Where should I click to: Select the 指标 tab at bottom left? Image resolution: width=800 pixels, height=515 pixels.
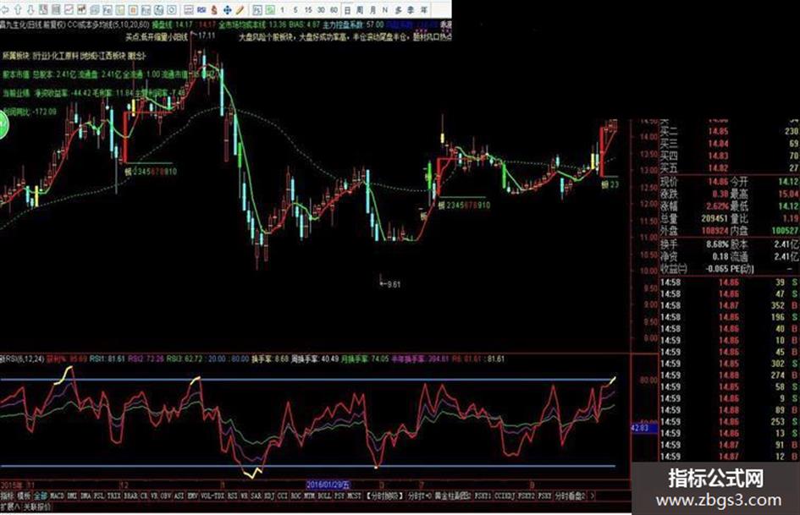(7, 496)
